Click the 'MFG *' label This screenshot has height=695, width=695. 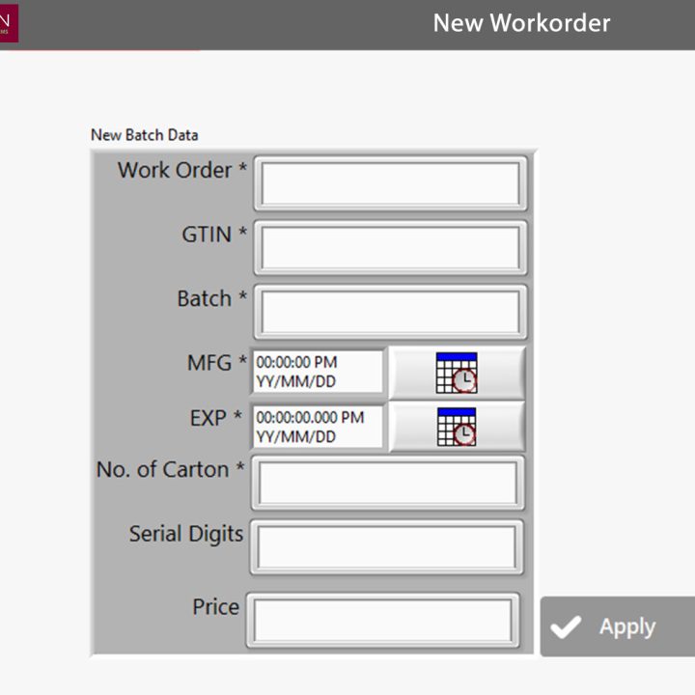(216, 364)
